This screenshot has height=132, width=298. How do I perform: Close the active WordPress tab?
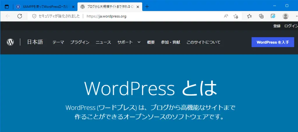pos(138,7)
